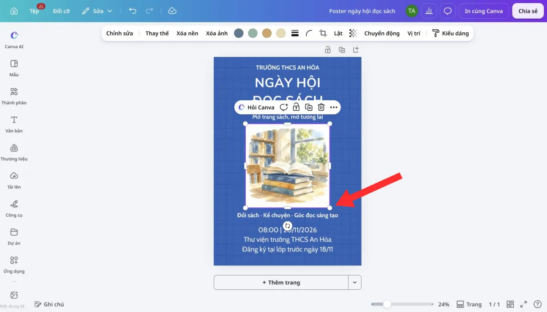The width and height of the screenshot is (547, 312).
Task: Open the Thương hiệu brand panel
Action: coord(14,152)
